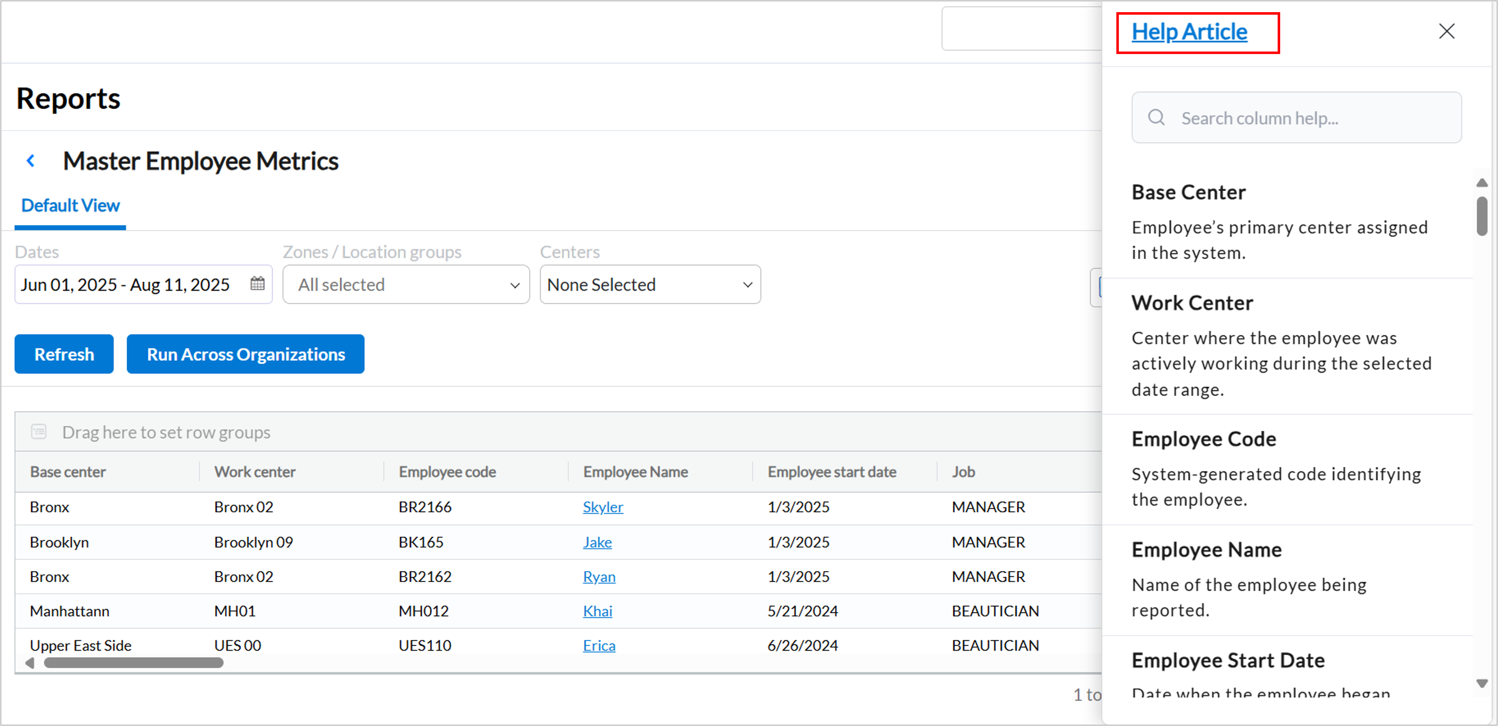This screenshot has height=726, width=1498.
Task: Click the MH01 work center cell
Action: point(234,611)
